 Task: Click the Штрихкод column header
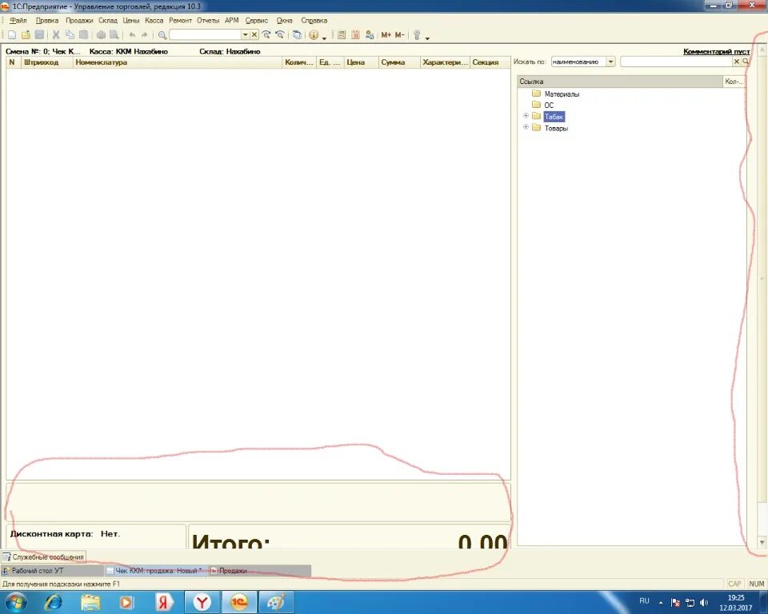[47, 62]
